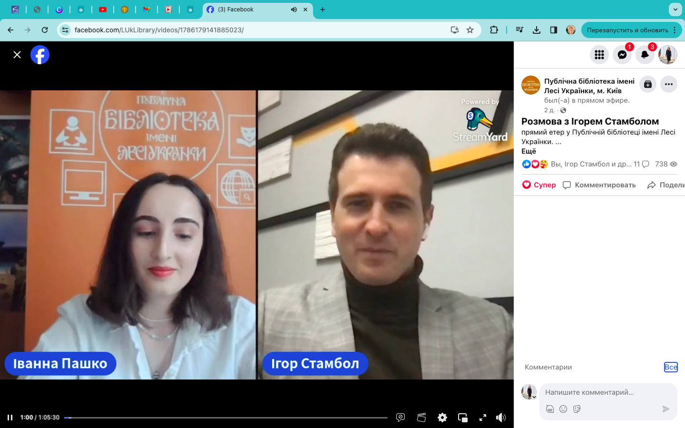Viewport: 685px width, 428px height.
Task: Open the Все comments filter dropdown
Action: pos(670,367)
